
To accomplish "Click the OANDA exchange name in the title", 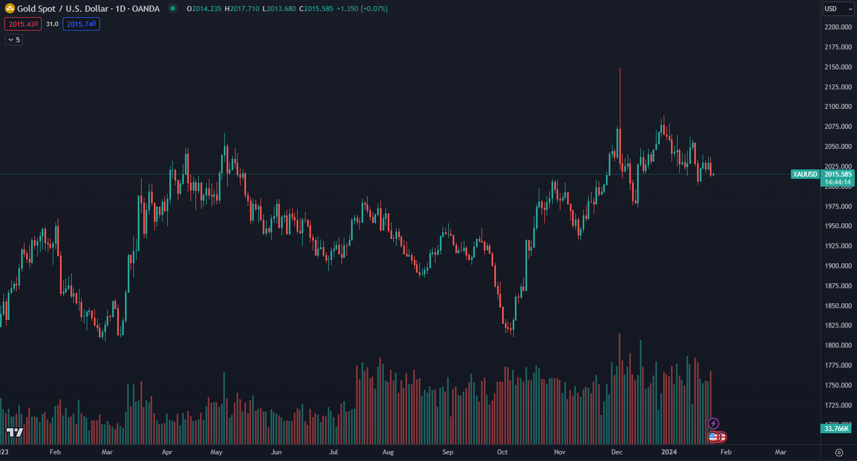I will coord(146,9).
